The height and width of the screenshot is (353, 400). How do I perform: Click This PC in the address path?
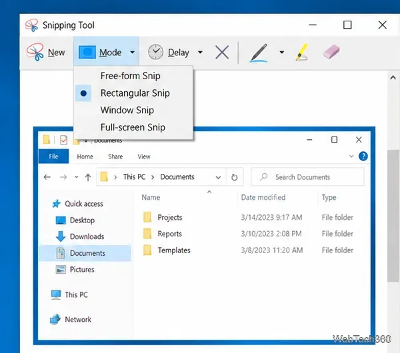(134, 176)
